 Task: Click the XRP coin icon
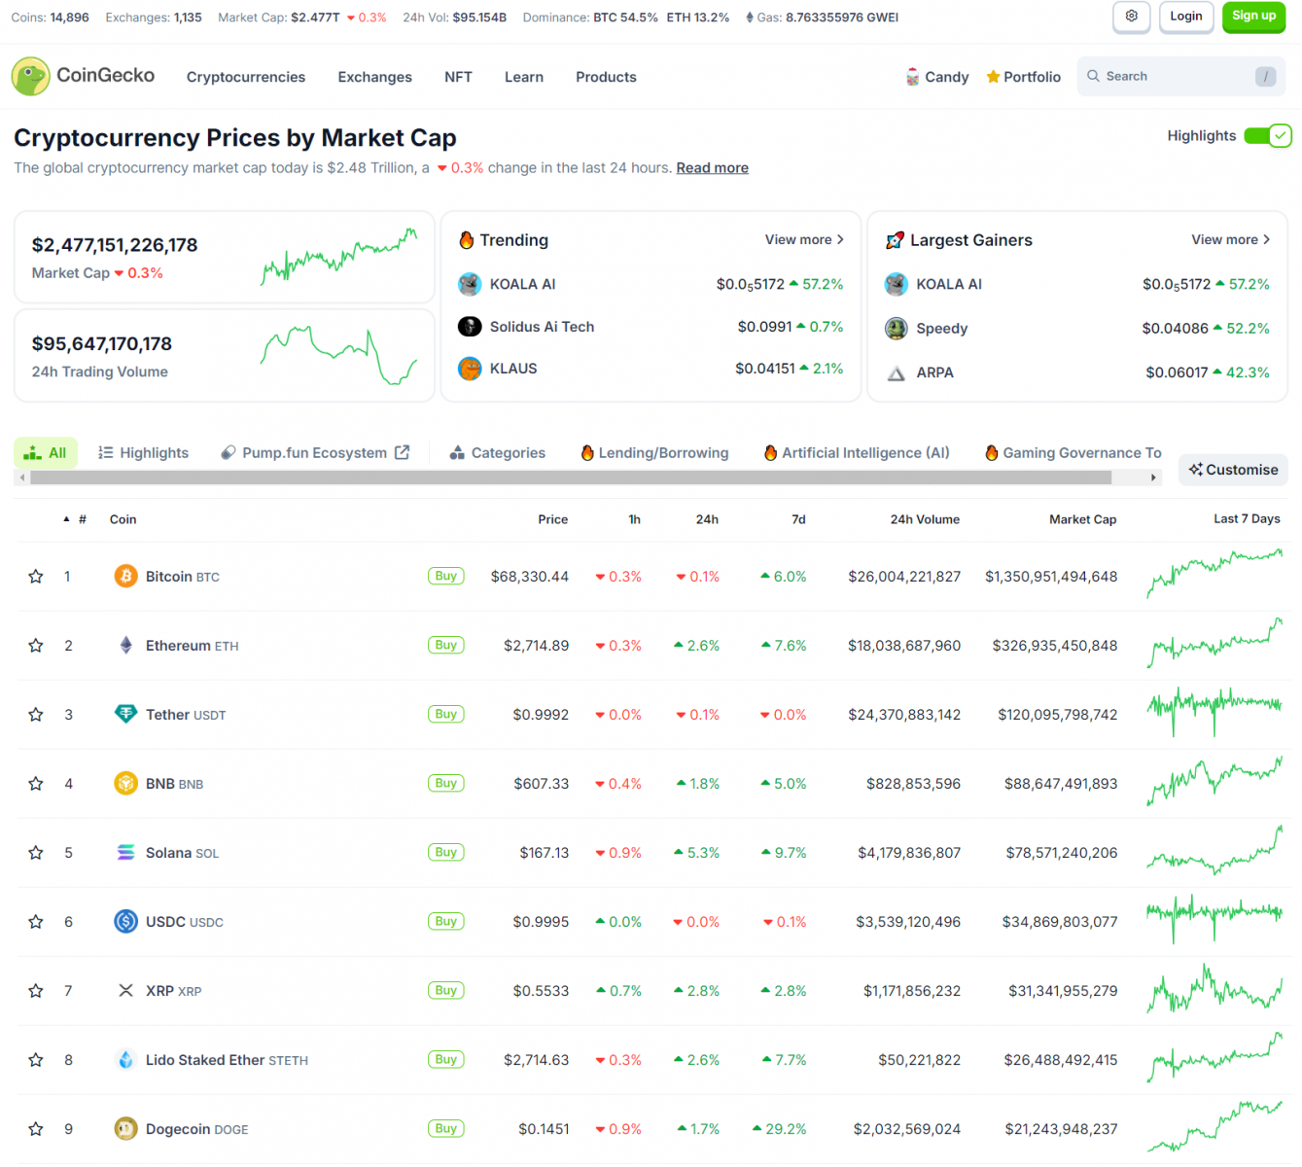coord(125,991)
